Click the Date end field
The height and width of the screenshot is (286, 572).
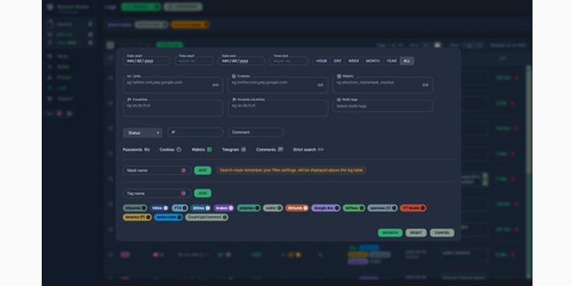point(241,61)
